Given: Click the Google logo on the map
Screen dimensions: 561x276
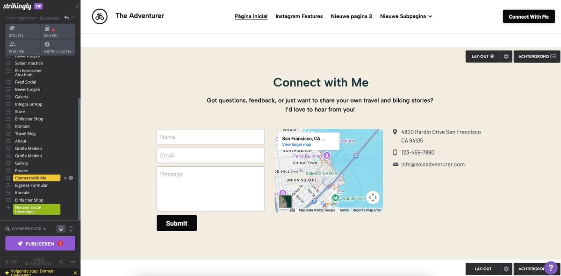Looking at the screenshot, I should (x=329, y=204).
